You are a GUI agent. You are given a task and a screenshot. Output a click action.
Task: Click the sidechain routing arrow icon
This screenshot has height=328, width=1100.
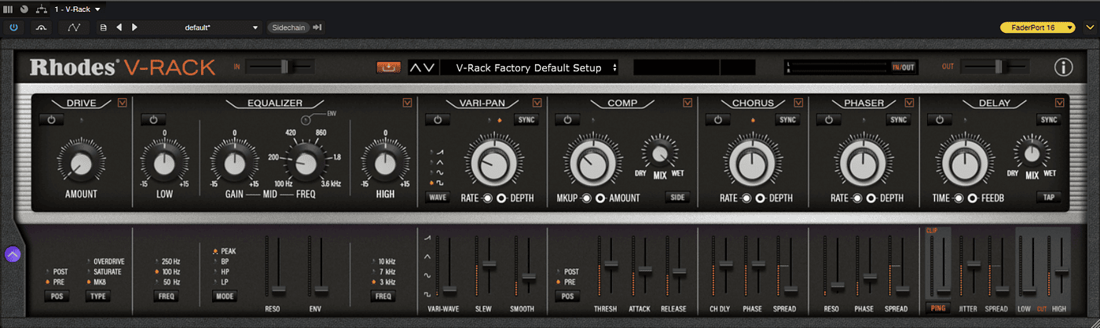click(317, 27)
